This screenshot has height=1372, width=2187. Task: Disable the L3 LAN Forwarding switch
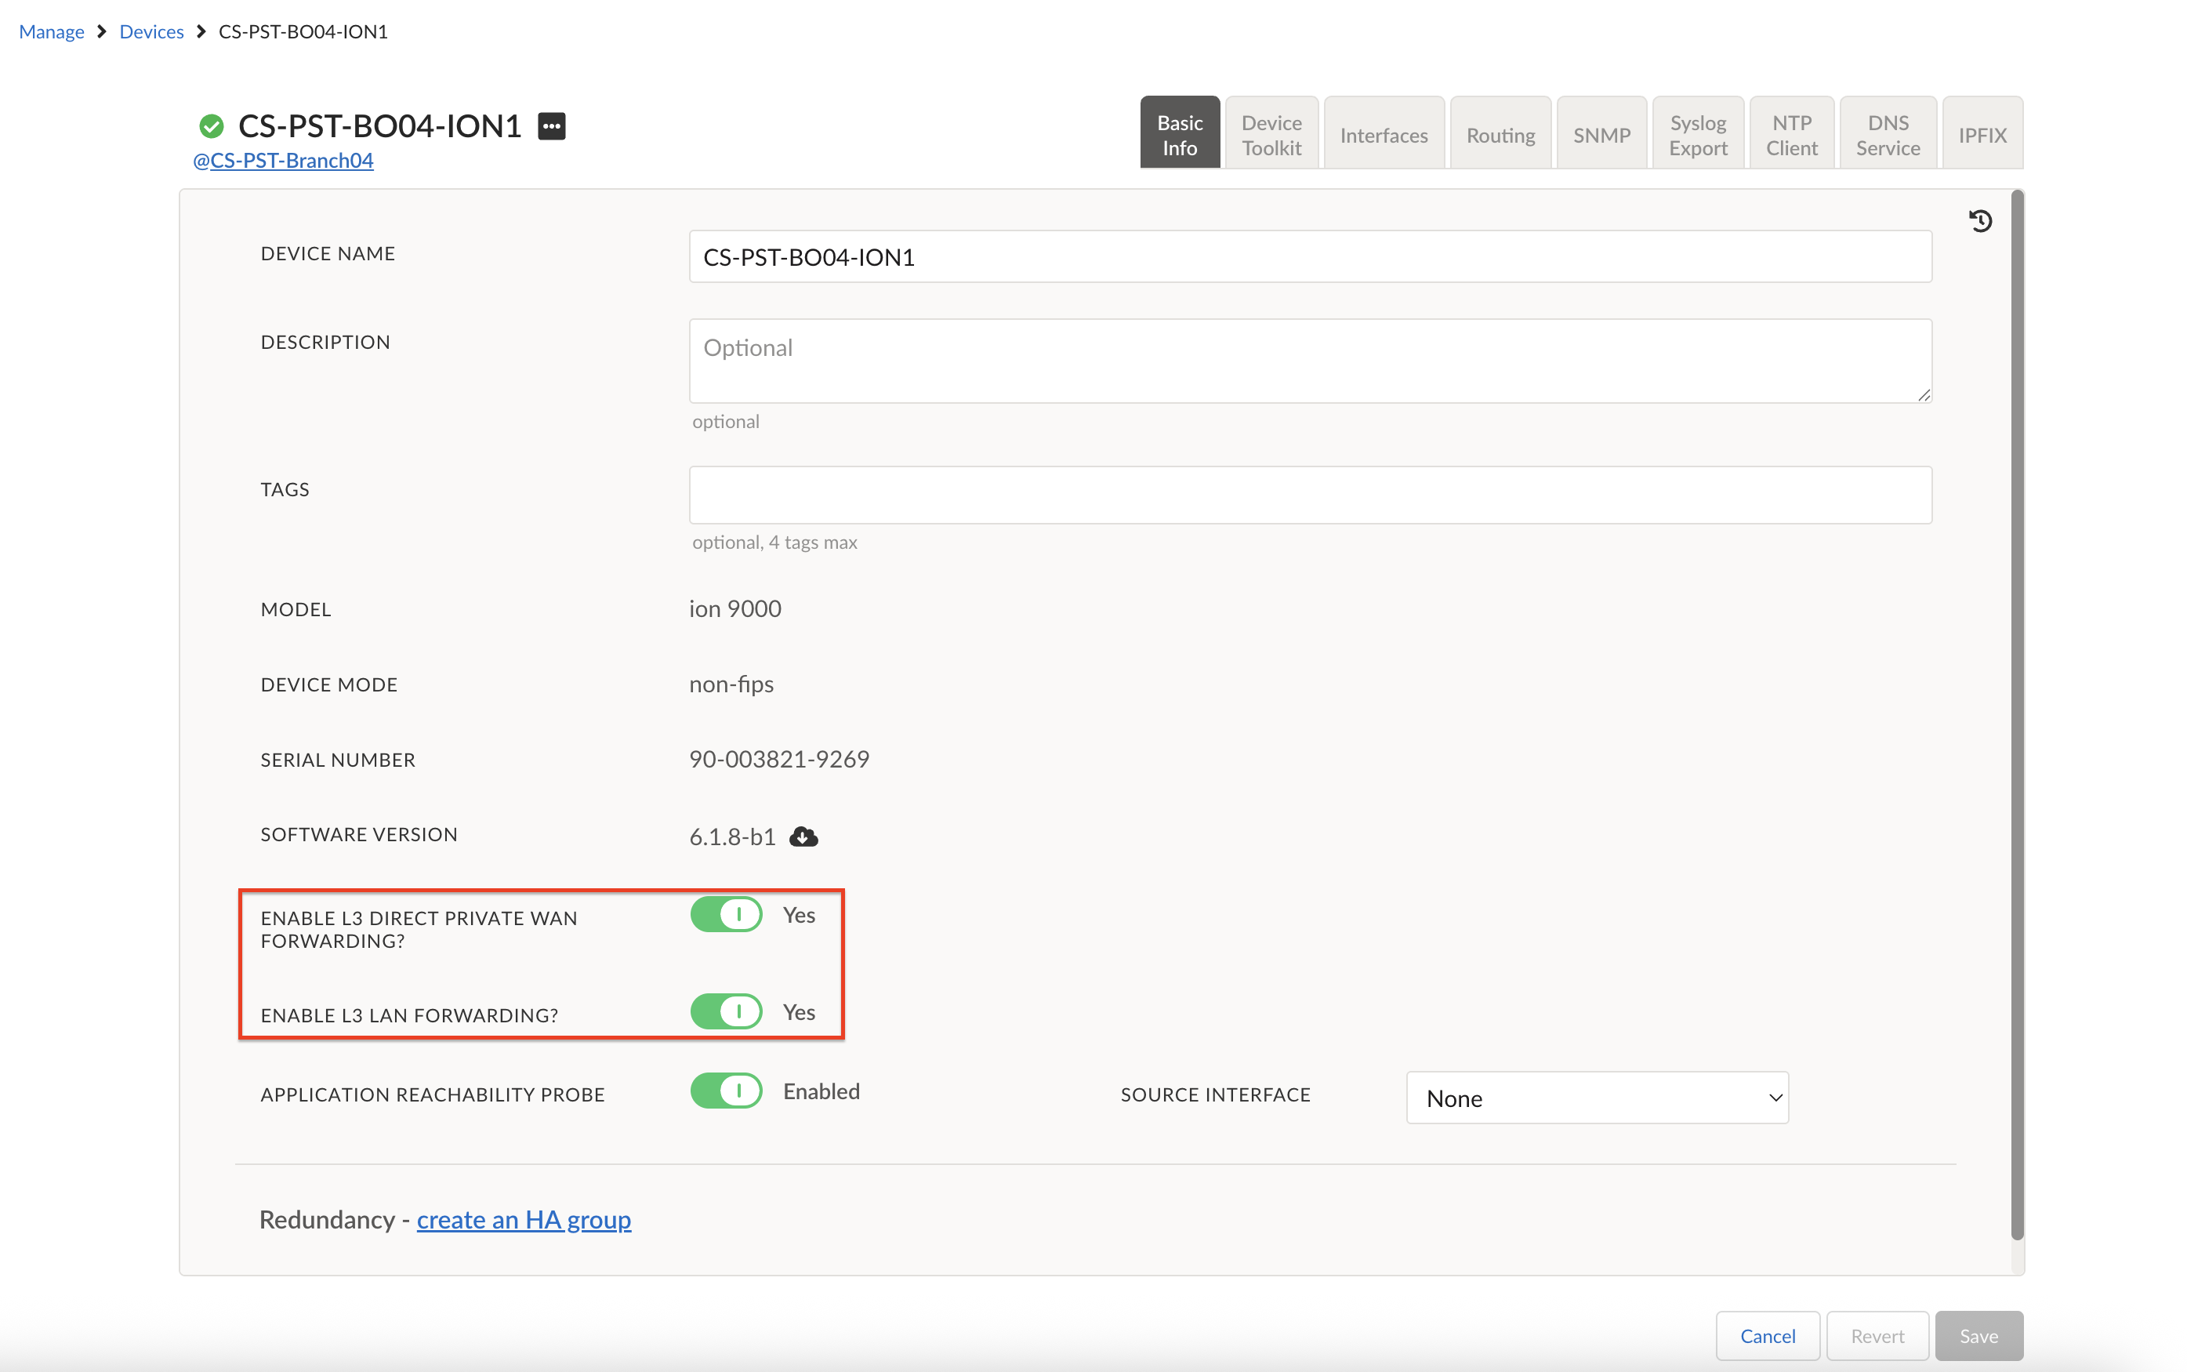[726, 1011]
